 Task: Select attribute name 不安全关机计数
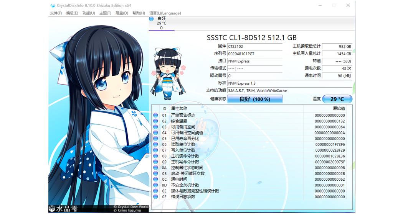click(x=185, y=185)
